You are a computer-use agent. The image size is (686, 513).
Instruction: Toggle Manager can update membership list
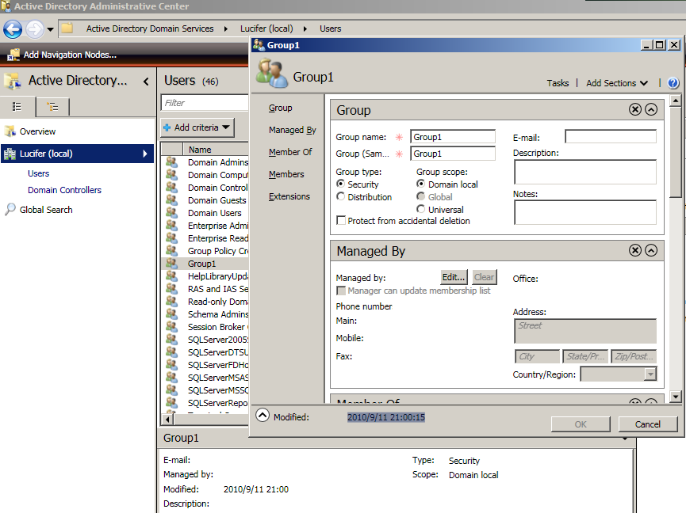click(341, 291)
